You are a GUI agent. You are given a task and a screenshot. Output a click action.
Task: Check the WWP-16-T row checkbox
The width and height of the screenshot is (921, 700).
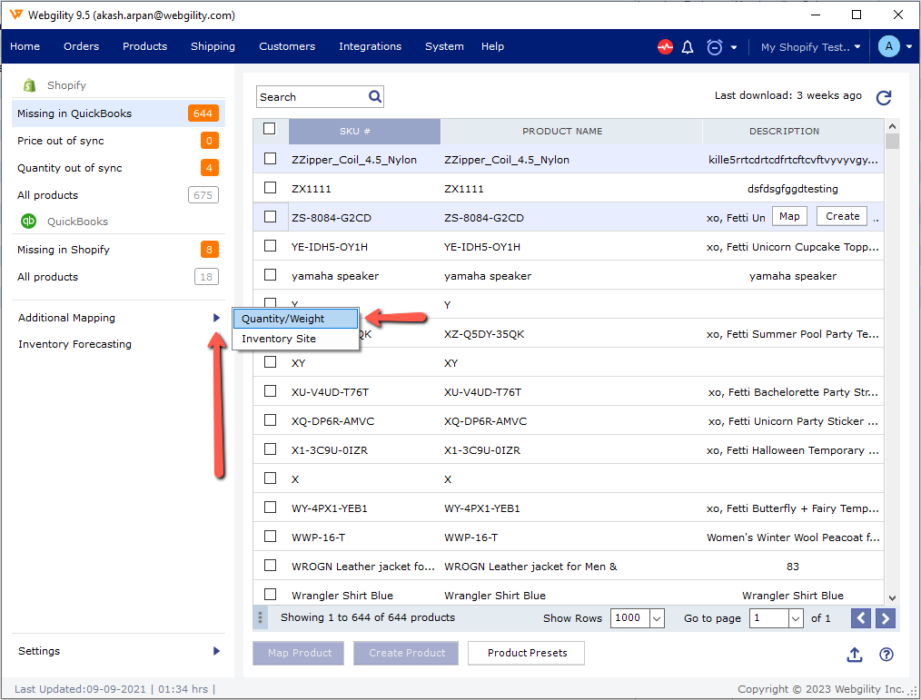(x=270, y=537)
